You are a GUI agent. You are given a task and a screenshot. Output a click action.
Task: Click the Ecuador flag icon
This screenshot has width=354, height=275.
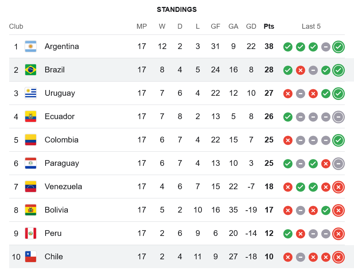click(31, 116)
